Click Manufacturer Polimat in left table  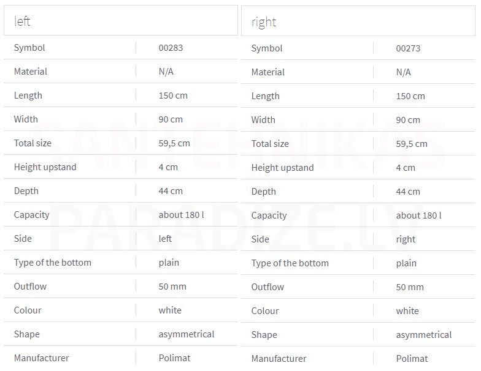point(174,358)
